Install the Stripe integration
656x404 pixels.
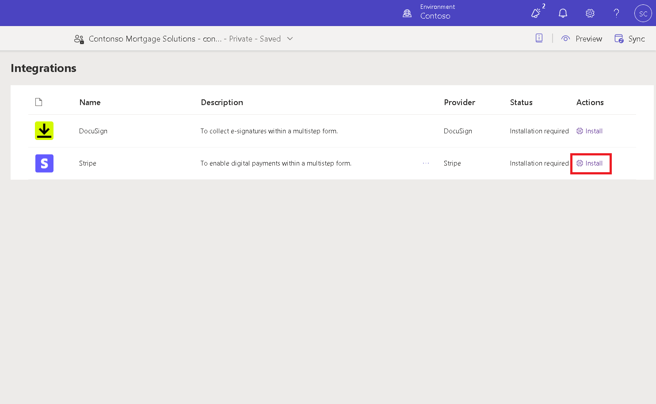[590, 163]
